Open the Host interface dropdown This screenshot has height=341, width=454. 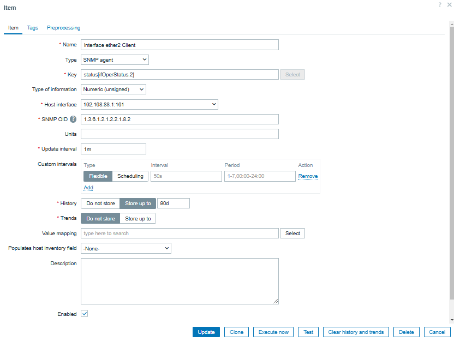click(150, 105)
